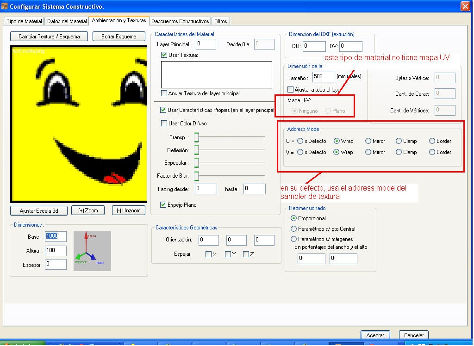
Task: Select Clamp for V address mode
Action: [x=399, y=152]
